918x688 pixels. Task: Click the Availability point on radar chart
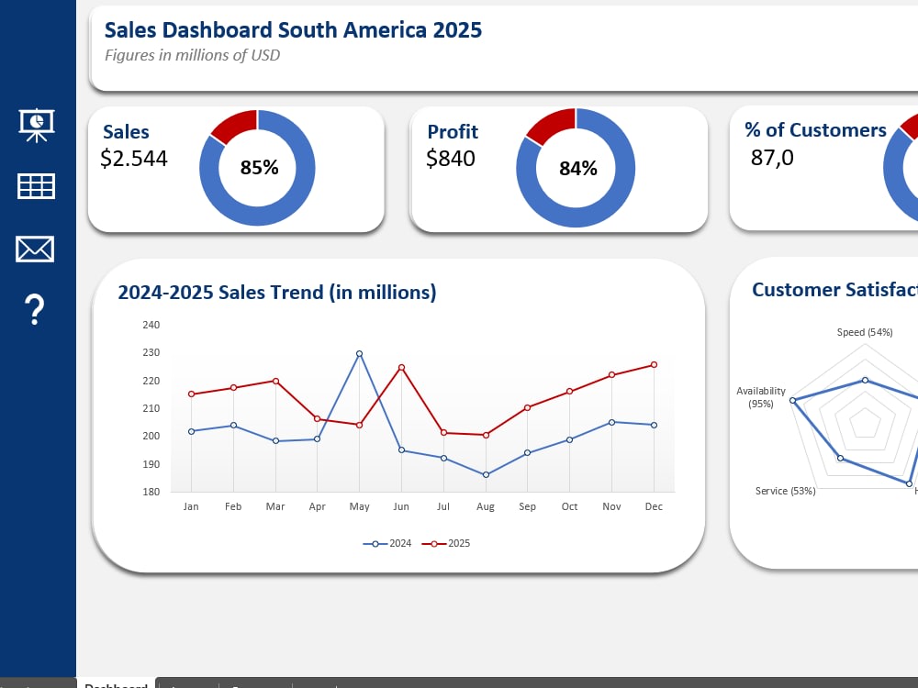(793, 401)
